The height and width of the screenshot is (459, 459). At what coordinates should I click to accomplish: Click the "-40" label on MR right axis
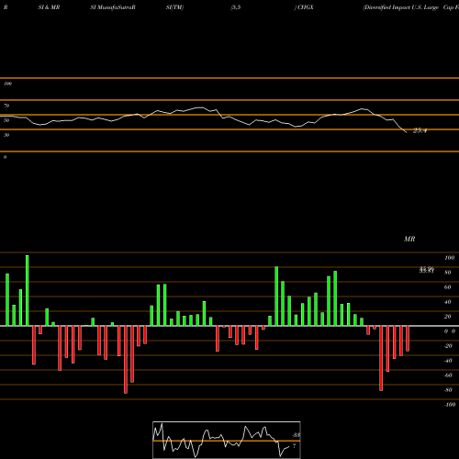pyautogui.click(x=448, y=361)
